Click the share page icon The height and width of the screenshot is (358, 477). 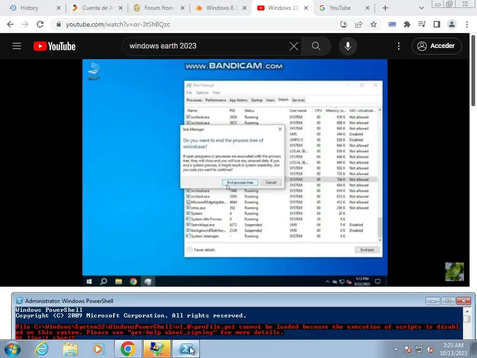(359, 24)
